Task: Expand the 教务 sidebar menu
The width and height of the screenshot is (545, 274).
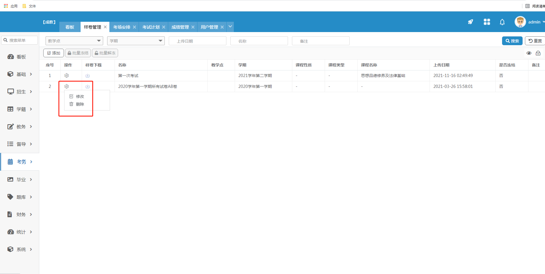Action: point(20,127)
